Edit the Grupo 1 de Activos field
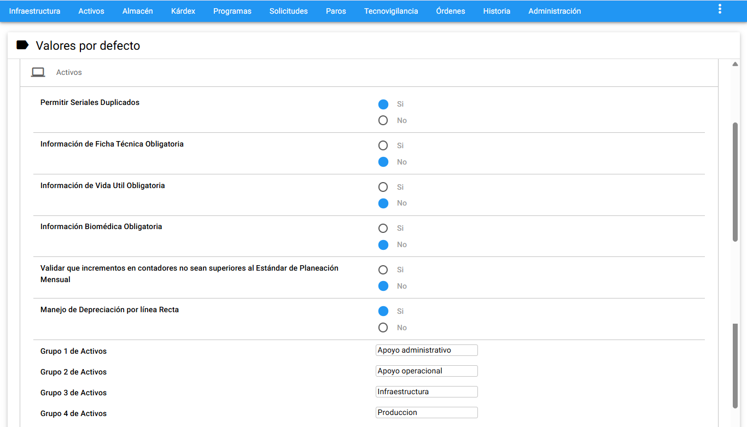Viewport: 747px width, 427px height. point(427,350)
